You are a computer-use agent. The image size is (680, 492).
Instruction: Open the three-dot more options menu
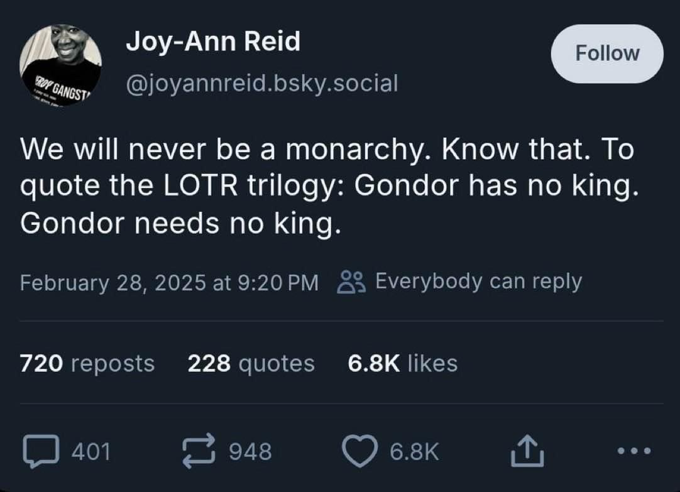coord(634,451)
